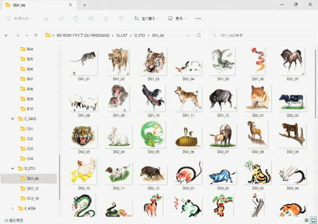
Task: Select the D01_06 tab
Action: (x=39, y=5)
